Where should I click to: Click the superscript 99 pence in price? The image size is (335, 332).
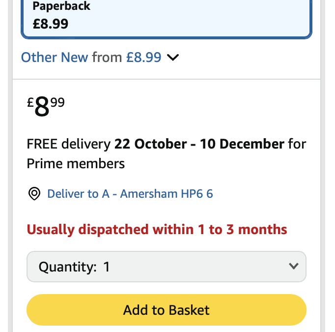(57, 102)
